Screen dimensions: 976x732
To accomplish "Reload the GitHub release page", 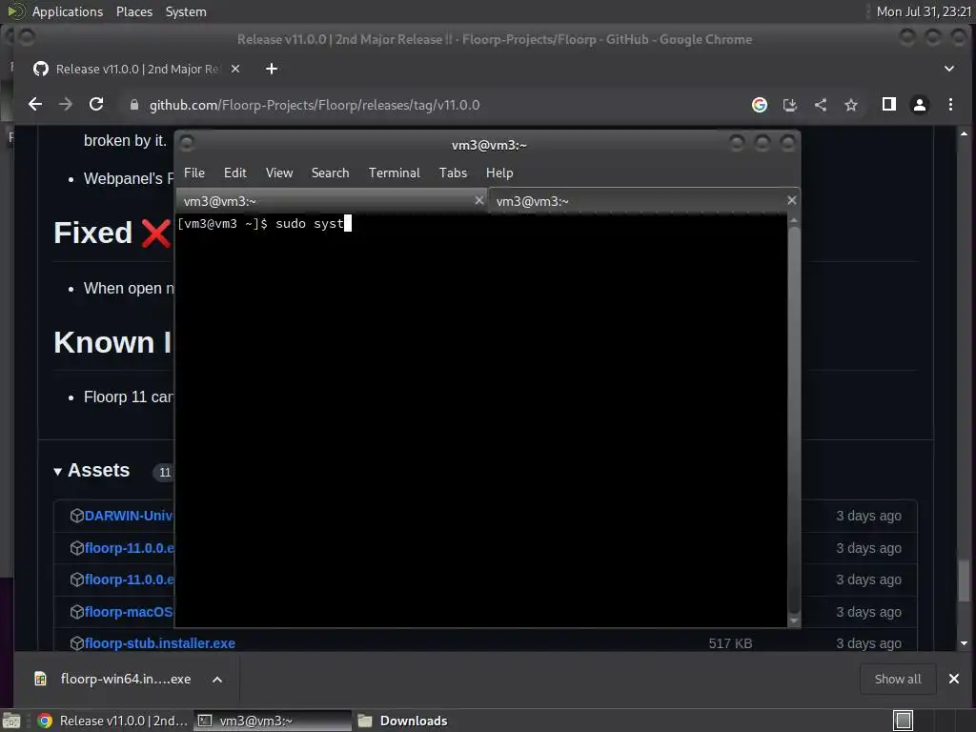I will coord(96,105).
